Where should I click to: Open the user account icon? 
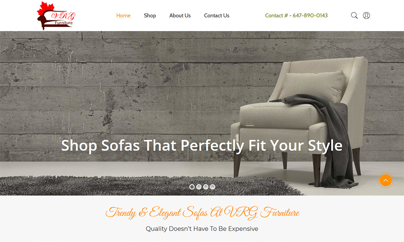click(366, 15)
